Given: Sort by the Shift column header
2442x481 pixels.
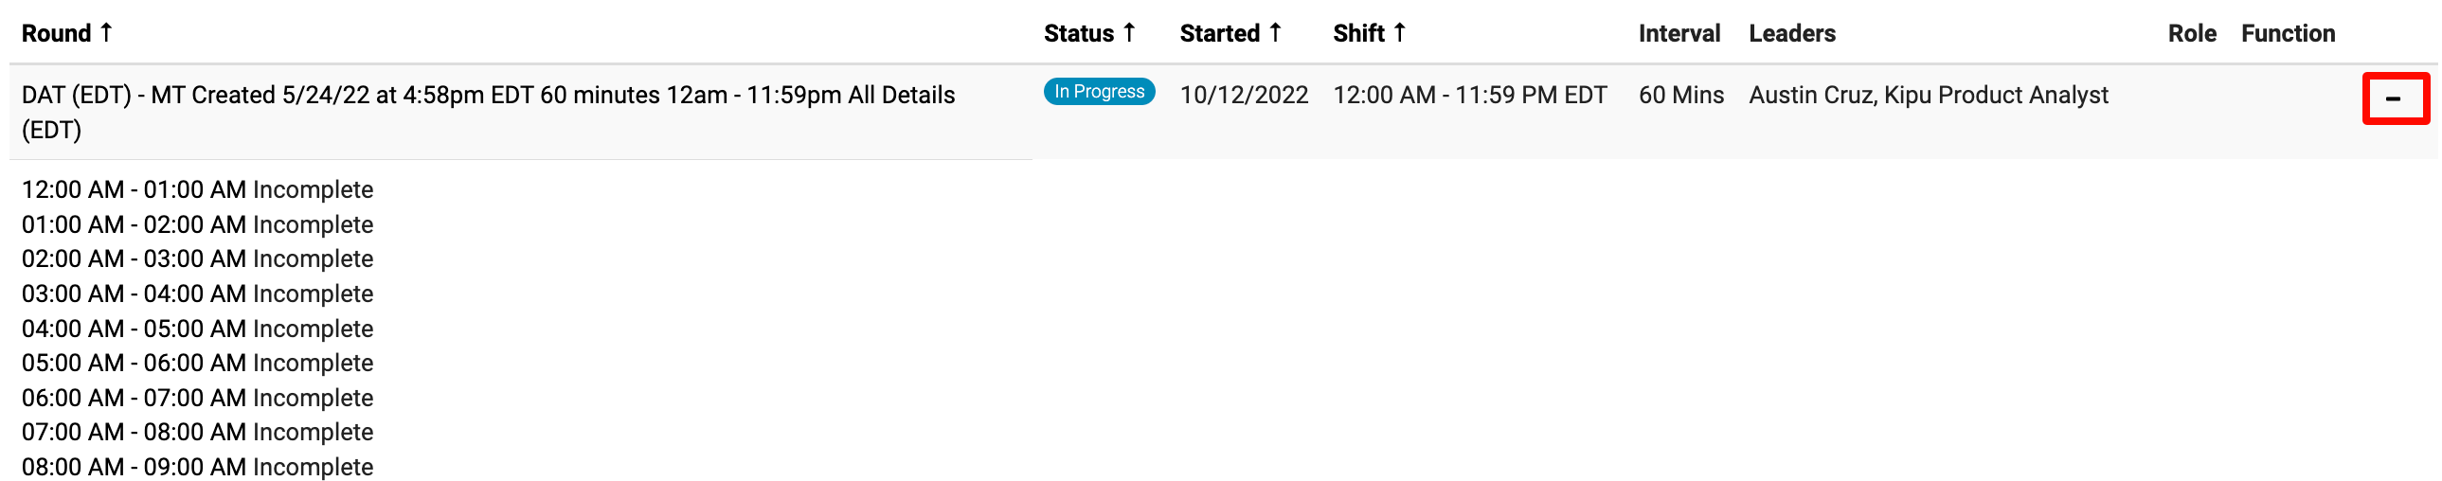Looking at the screenshot, I should coord(1358,34).
